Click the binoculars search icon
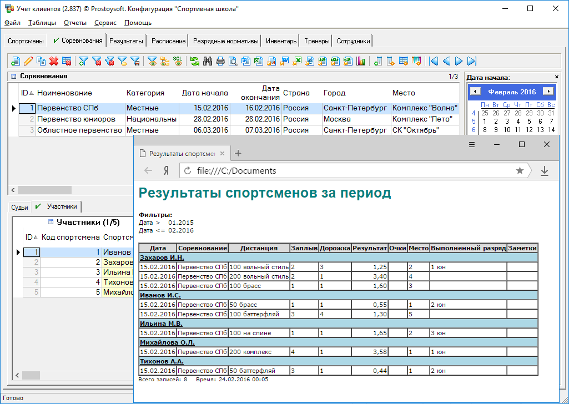Viewport: 569px width, 404px height. coord(208,61)
